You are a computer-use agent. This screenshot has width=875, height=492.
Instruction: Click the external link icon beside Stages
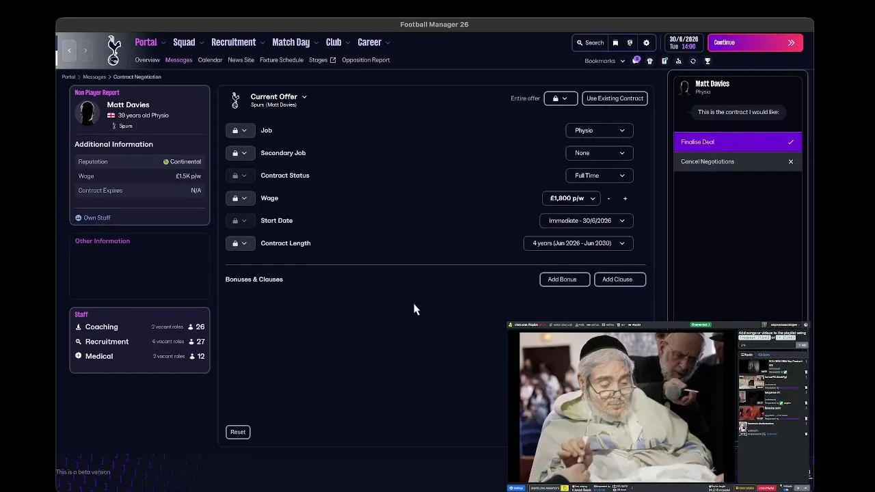(333, 60)
